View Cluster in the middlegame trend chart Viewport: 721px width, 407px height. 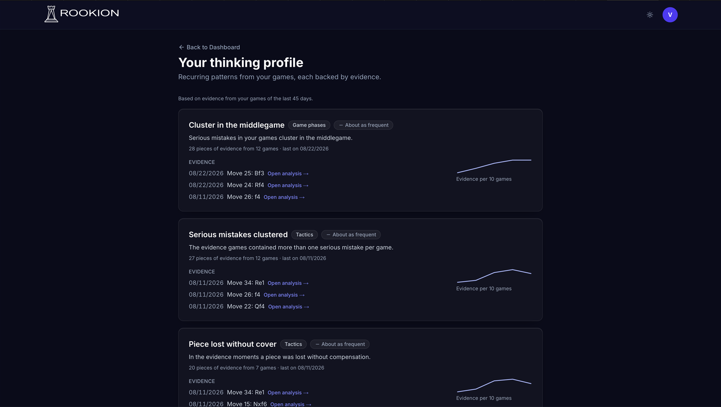(x=494, y=166)
